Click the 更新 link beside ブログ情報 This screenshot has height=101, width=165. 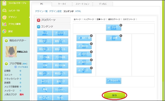click(25, 64)
